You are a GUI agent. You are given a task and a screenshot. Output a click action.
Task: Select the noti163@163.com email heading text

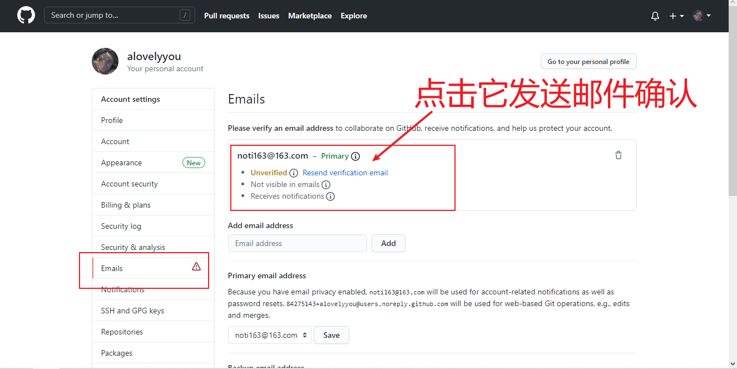point(273,156)
